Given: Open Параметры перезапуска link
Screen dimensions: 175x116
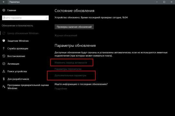Looking at the screenshot, I should click(68, 69).
